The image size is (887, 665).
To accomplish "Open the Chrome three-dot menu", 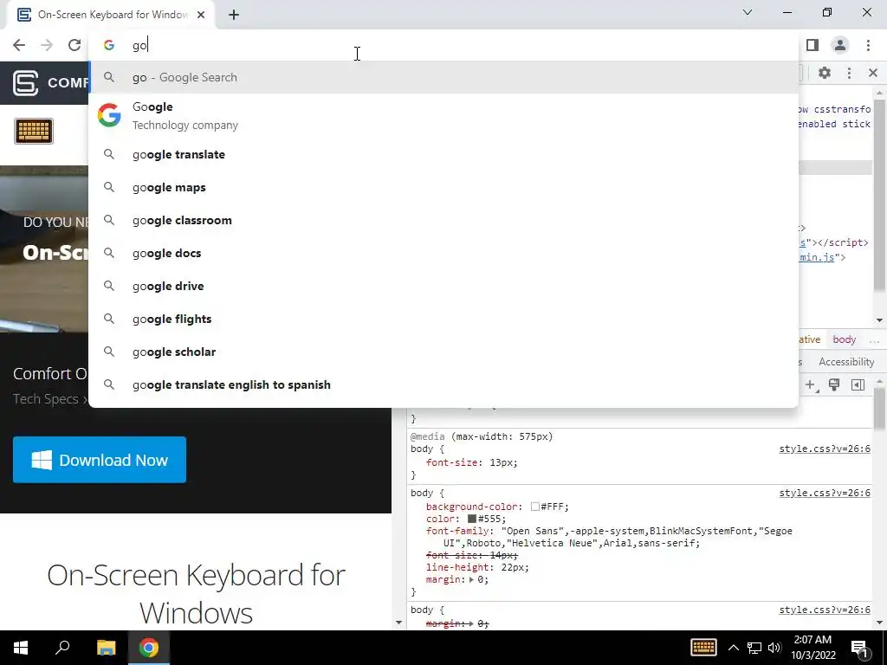I will 868,45.
